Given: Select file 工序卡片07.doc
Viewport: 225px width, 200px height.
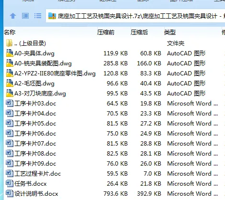Looking at the screenshot, I should tap(35, 144).
